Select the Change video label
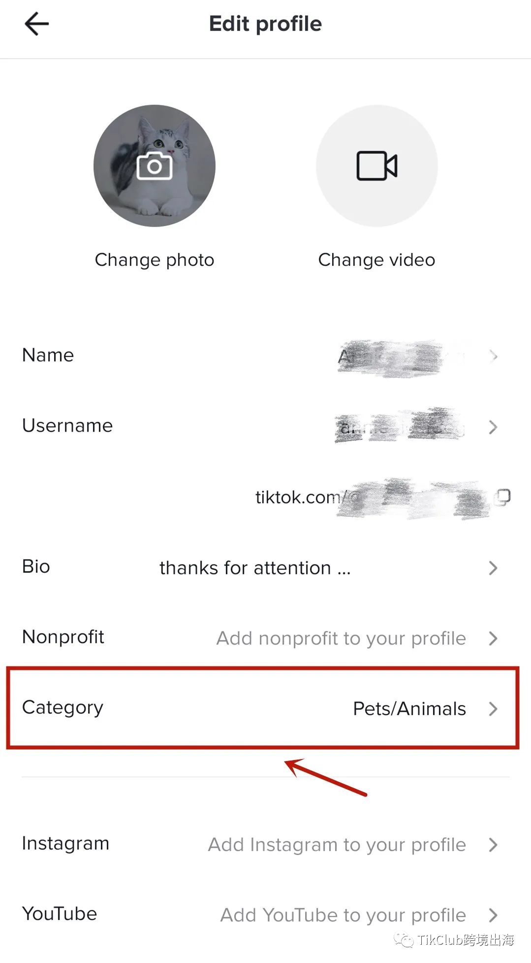Image resolution: width=531 pixels, height=963 pixels. (x=377, y=260)
